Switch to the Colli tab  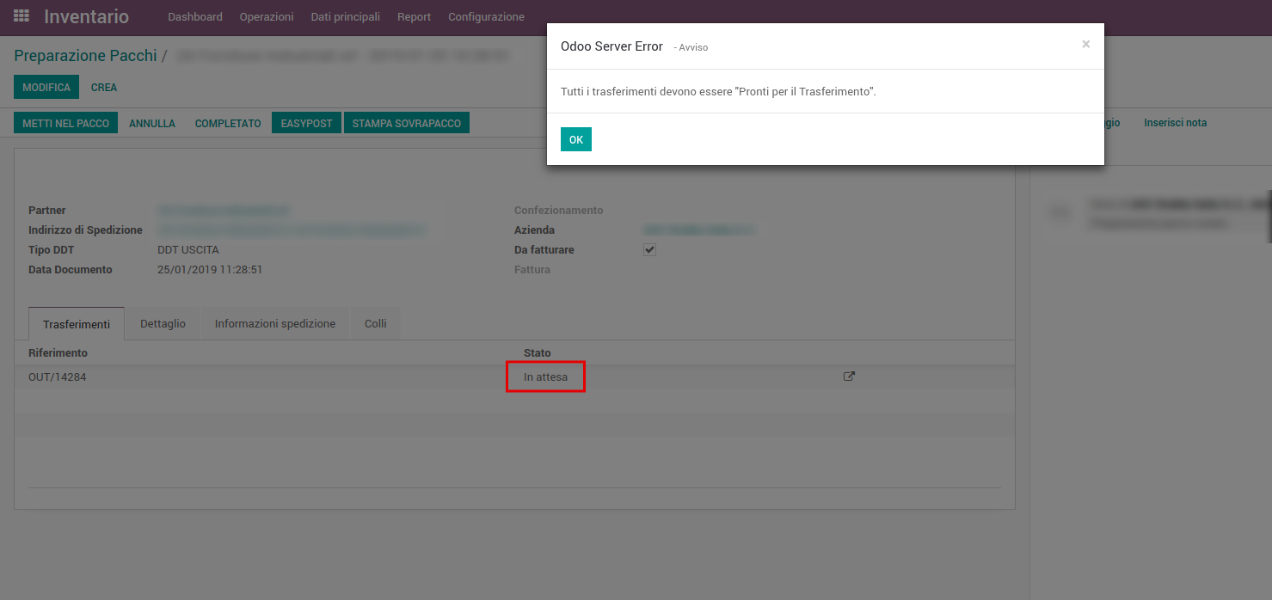tap(376, 324)
